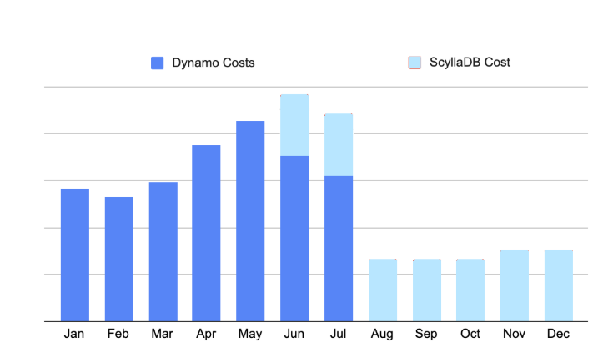Click the "Jun" axis label
Image resolution: width=613 pixels, height=348 pixels.
click(294, 334)
